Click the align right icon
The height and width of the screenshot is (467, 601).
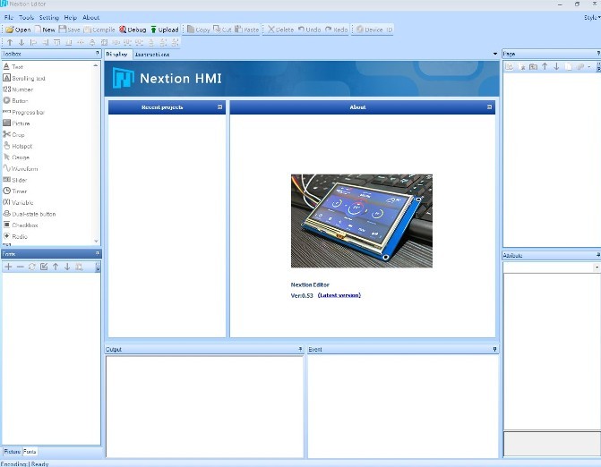point(45,42)
